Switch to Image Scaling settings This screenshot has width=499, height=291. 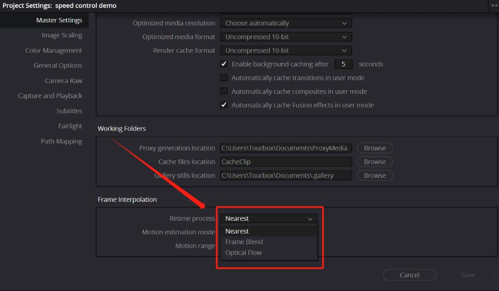click(x=62, y=35)
